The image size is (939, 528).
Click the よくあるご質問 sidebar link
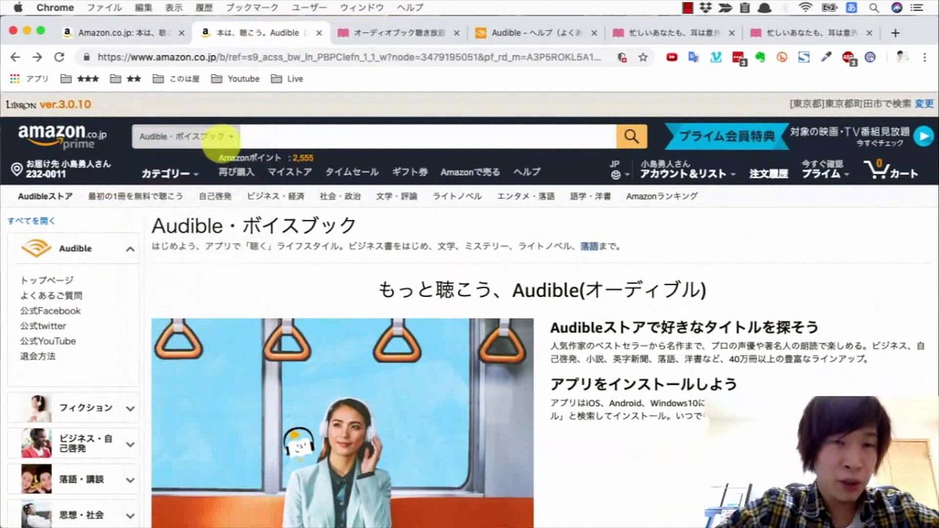point(51,296)
